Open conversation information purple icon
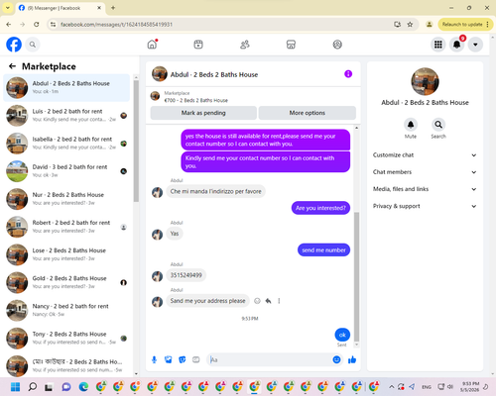Screen dimensions: 496x396 point(348,74)
